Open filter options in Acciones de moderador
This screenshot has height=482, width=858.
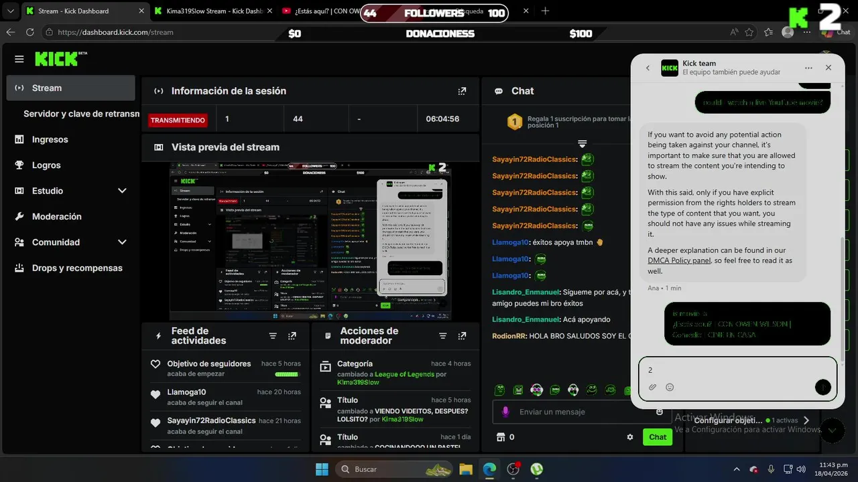coord(442,336)
